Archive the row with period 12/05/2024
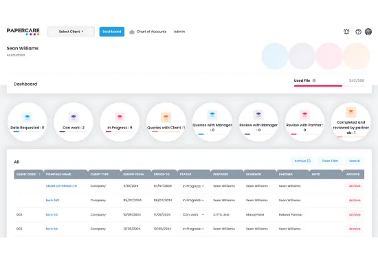378x261 pixels. pos(355,229)
